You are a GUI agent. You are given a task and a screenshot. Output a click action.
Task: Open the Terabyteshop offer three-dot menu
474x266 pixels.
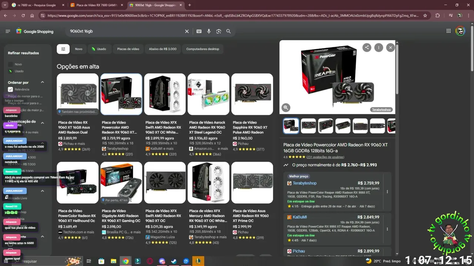coord(387,192)
